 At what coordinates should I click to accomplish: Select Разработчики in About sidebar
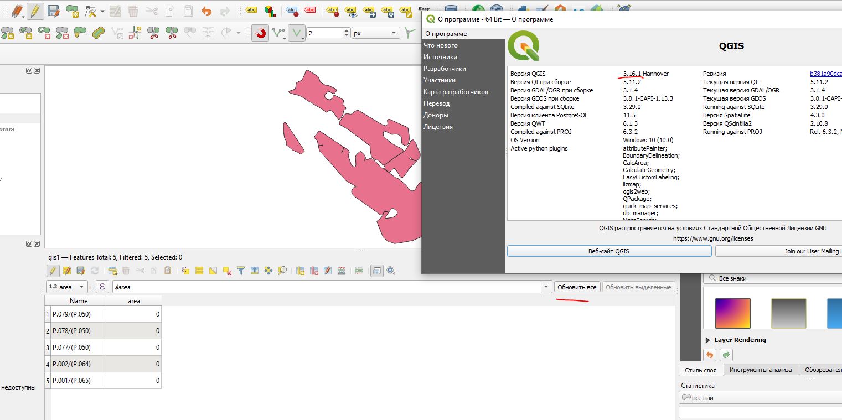tap(445, 69)
